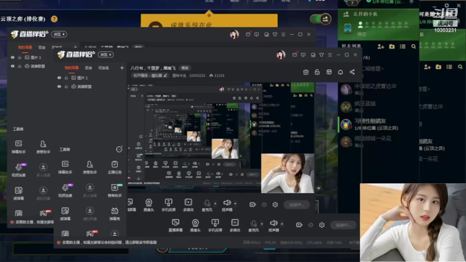Open 主播任务 in front window toolbox
This screenshot has height=262, width=466.
[114, 167]
